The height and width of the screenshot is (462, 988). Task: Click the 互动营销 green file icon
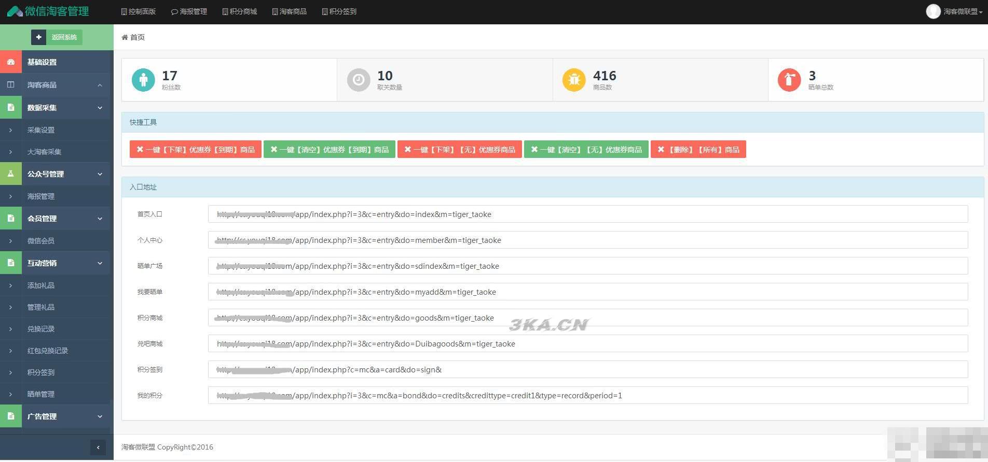(x=11, y=263)
